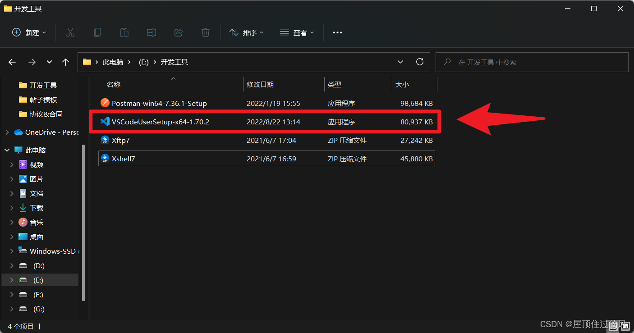Image resolution: width=634 pixels, height=333 pixels.
Task: Switch to large icons view bottom-right
Action: click(625, 326)
